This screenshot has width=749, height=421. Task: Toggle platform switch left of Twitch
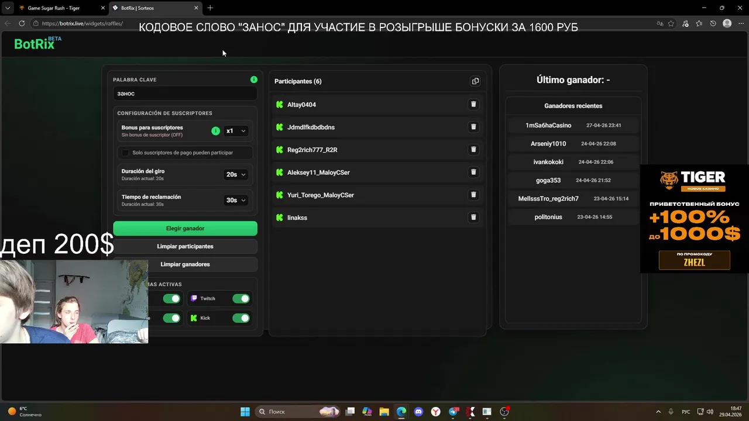click(171, 298)
